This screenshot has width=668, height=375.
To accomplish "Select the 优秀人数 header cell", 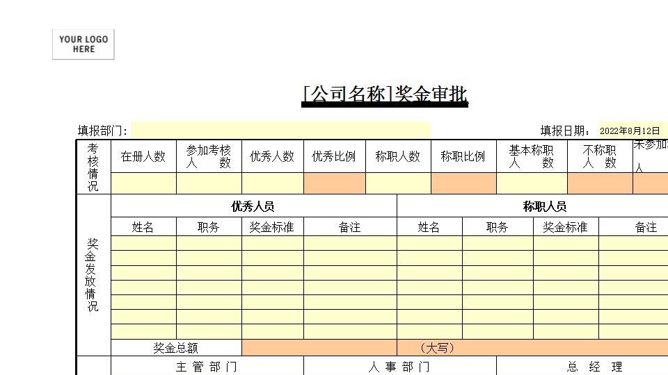I will [272, 156].
